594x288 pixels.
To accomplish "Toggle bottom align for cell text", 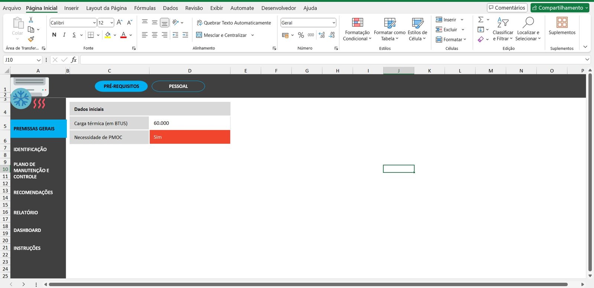I will pos(164,23).
